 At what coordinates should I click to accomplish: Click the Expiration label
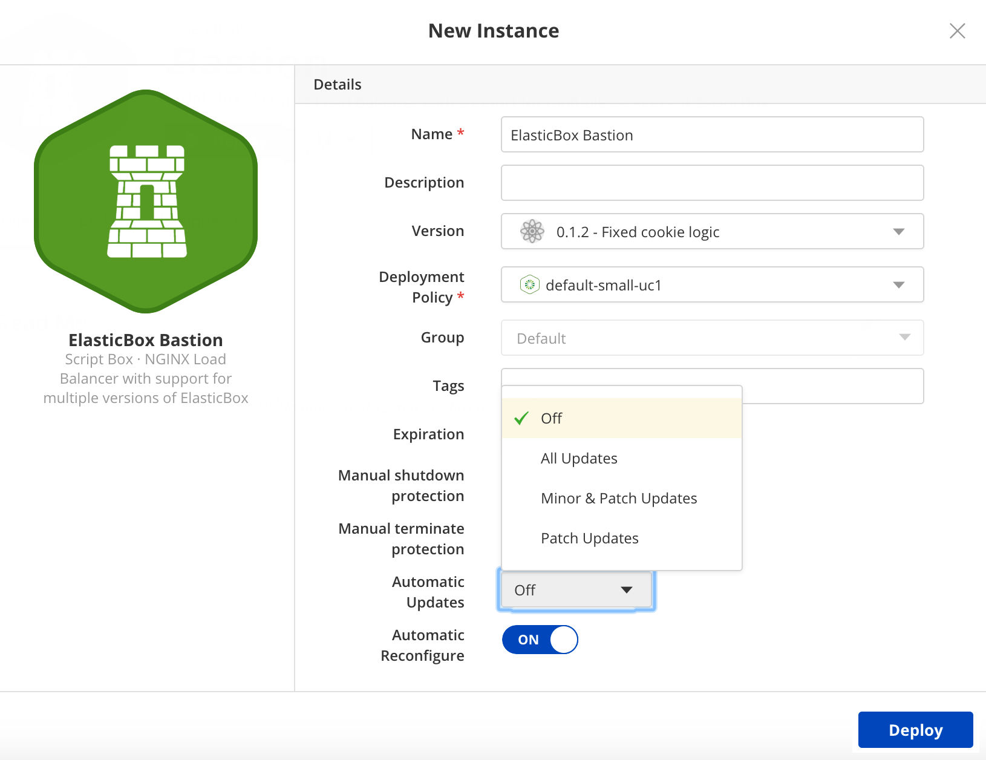(x=428, y=434)
